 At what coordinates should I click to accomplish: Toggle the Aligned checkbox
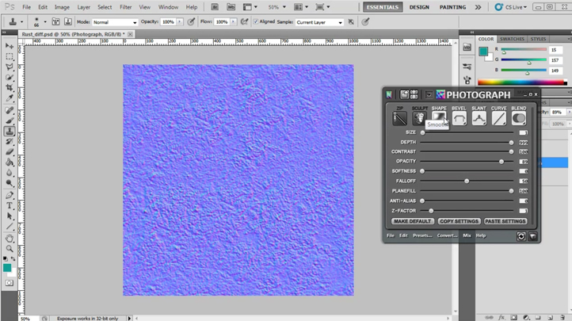coord(256,22)
